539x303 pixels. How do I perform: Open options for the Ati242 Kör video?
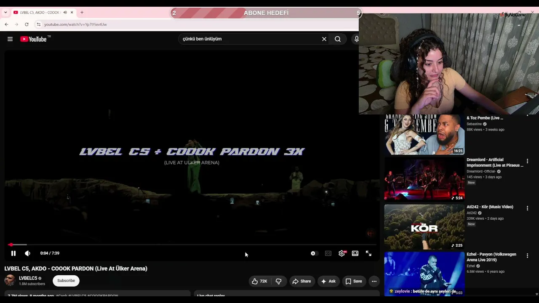tap(527, 208)
